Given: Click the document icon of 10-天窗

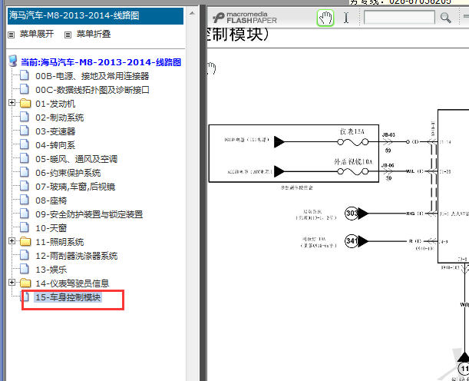Looking at the screenshot, I should pyautogui.click(x=25, y=227).
